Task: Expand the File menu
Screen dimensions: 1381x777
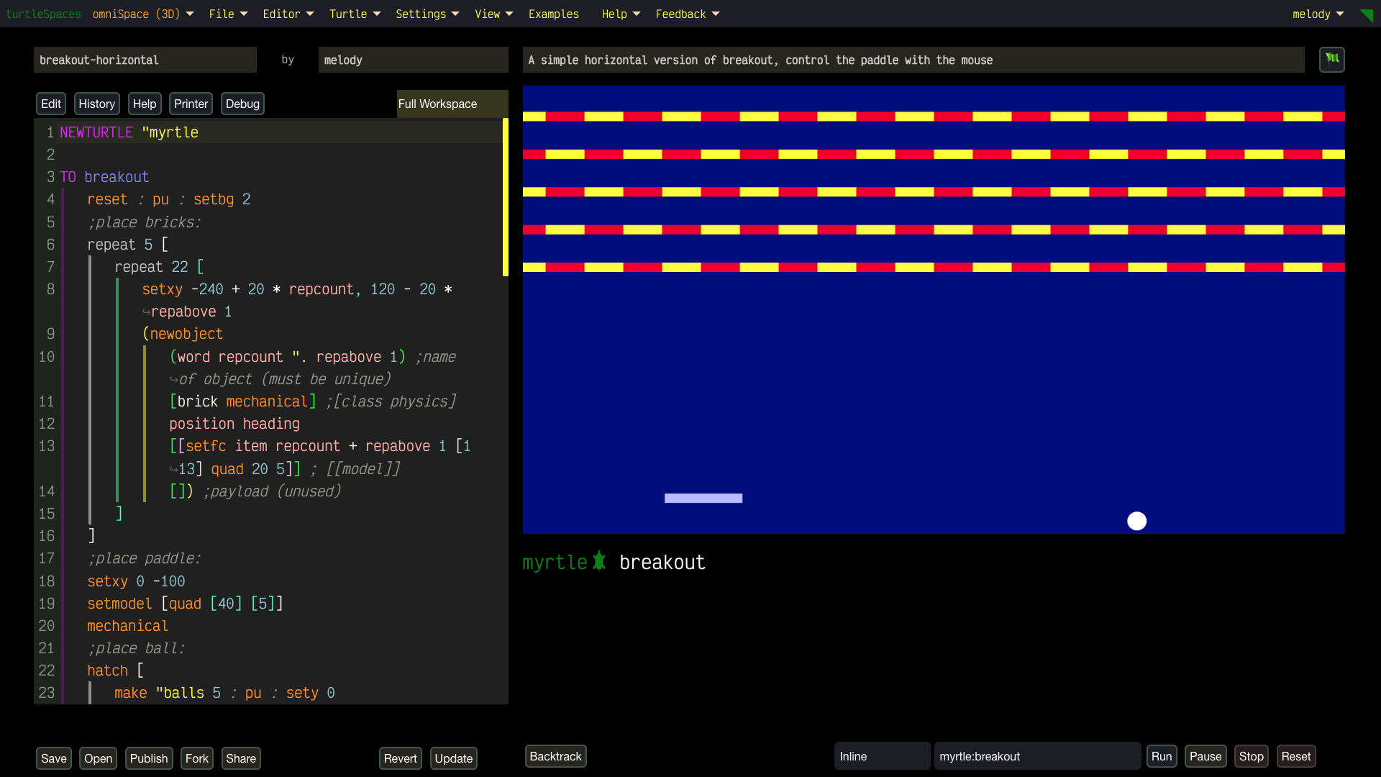Action: 227,14
